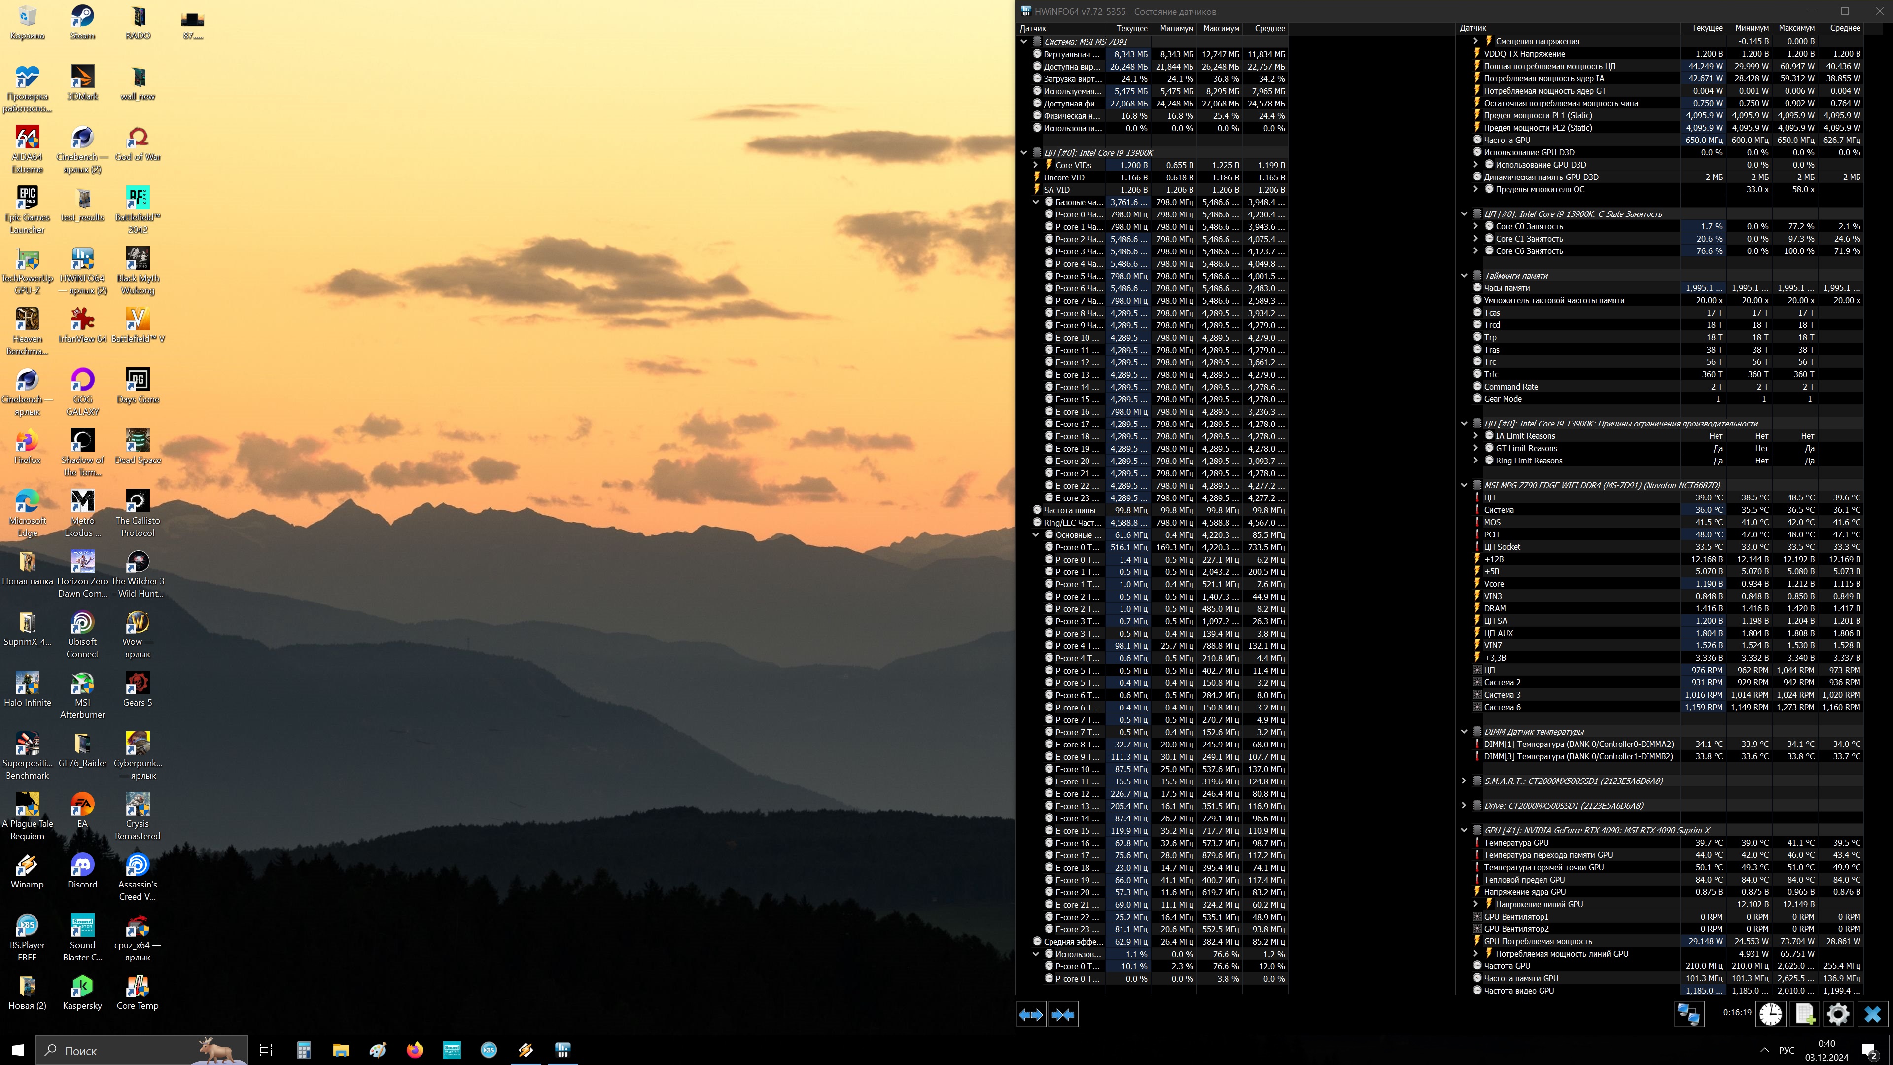
Task: Expand S.M.A.R.T. CT2000MX500SSD1 section
Action: pyautogui.click(x=1464, y=781)
